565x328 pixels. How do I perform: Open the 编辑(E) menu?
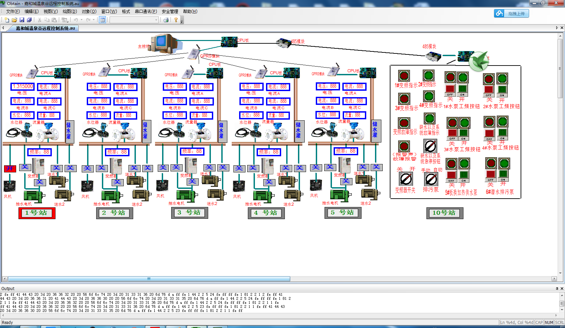[x=32, y=11]
